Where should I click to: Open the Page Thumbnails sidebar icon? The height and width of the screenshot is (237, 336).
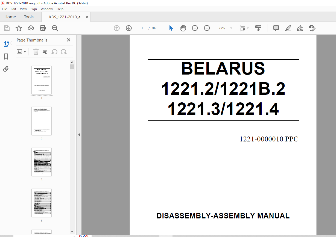tap(6, 44)
